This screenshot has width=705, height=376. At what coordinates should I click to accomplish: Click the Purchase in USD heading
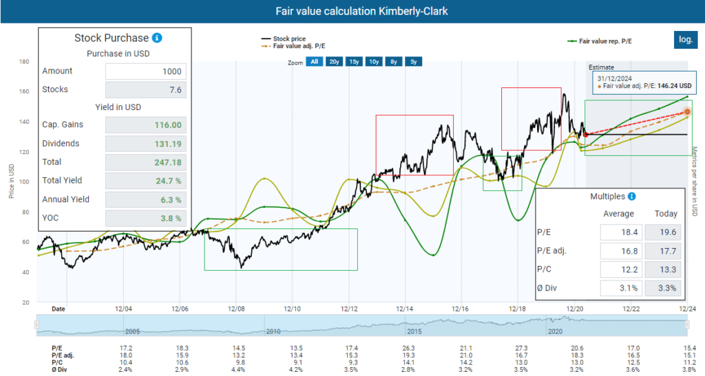click(x=118, y=54)
